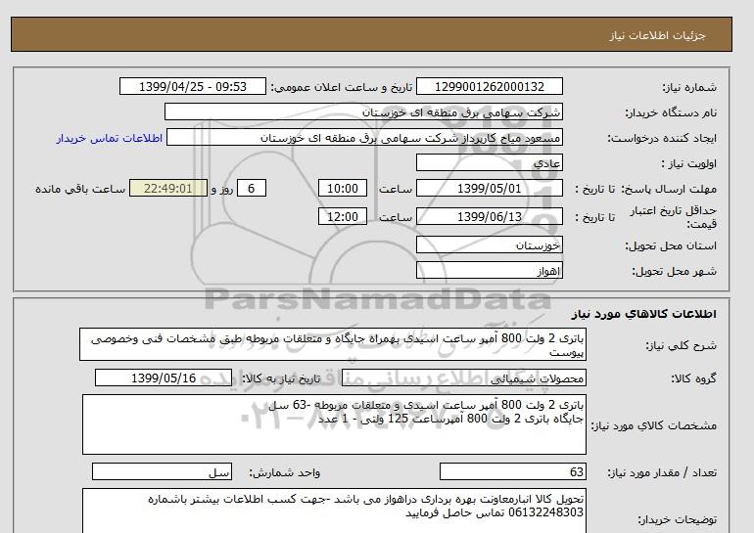Click the label ایجاد کننده درخواست
Image resolution: width=754 pixels, height=533 pixels.
click(662, 138)
